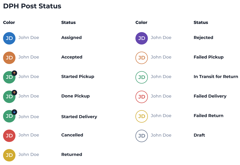Click the purple Rejected status avatar
Image resolution: width=240 pixels, height=165 pixels.
(x=142, y=38)
